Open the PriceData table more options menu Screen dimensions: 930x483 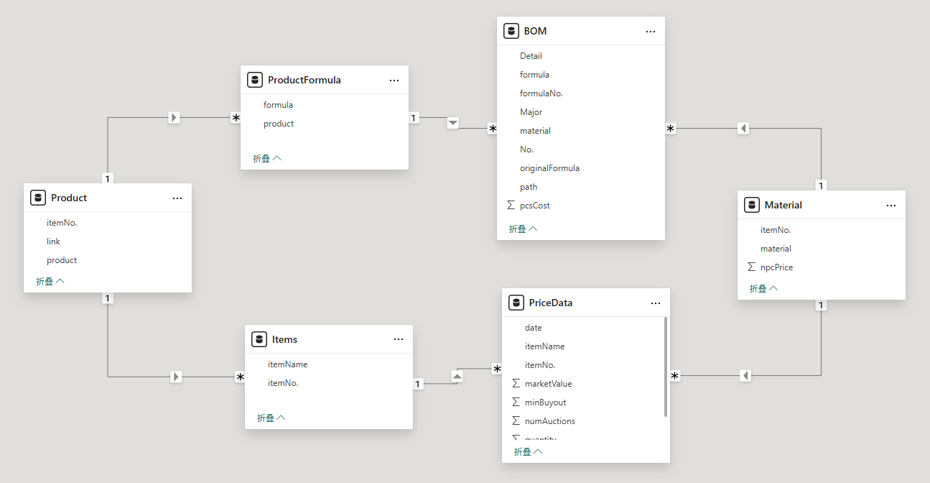point(656,303)
